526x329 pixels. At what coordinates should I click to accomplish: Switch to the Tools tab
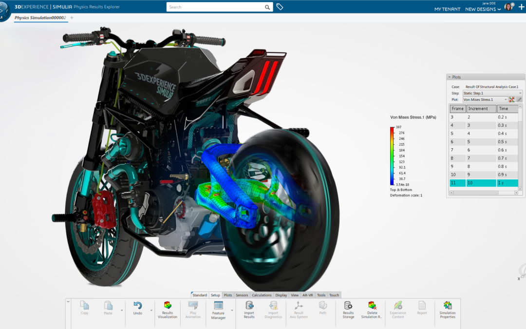click(x=321, y=295)
